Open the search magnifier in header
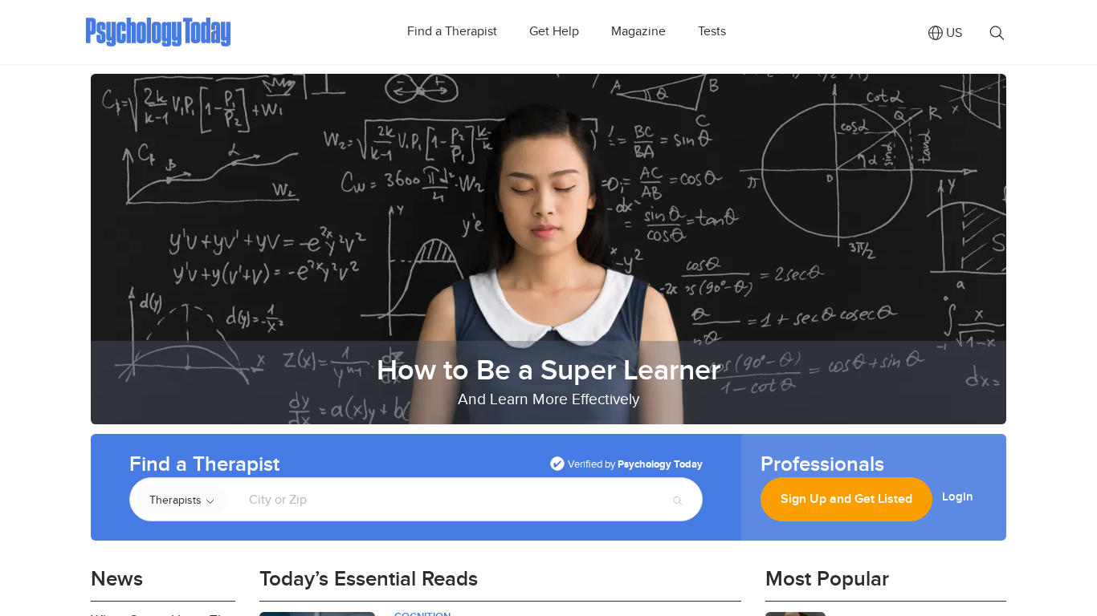The width and height of the screenshot is (1097, 616). [x=997, y=33]
